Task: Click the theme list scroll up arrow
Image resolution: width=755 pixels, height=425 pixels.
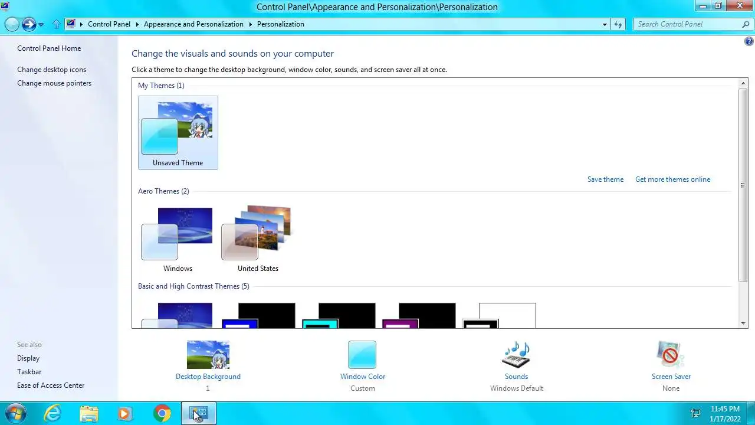Action: pyautogui.click(x=743, y=84)
